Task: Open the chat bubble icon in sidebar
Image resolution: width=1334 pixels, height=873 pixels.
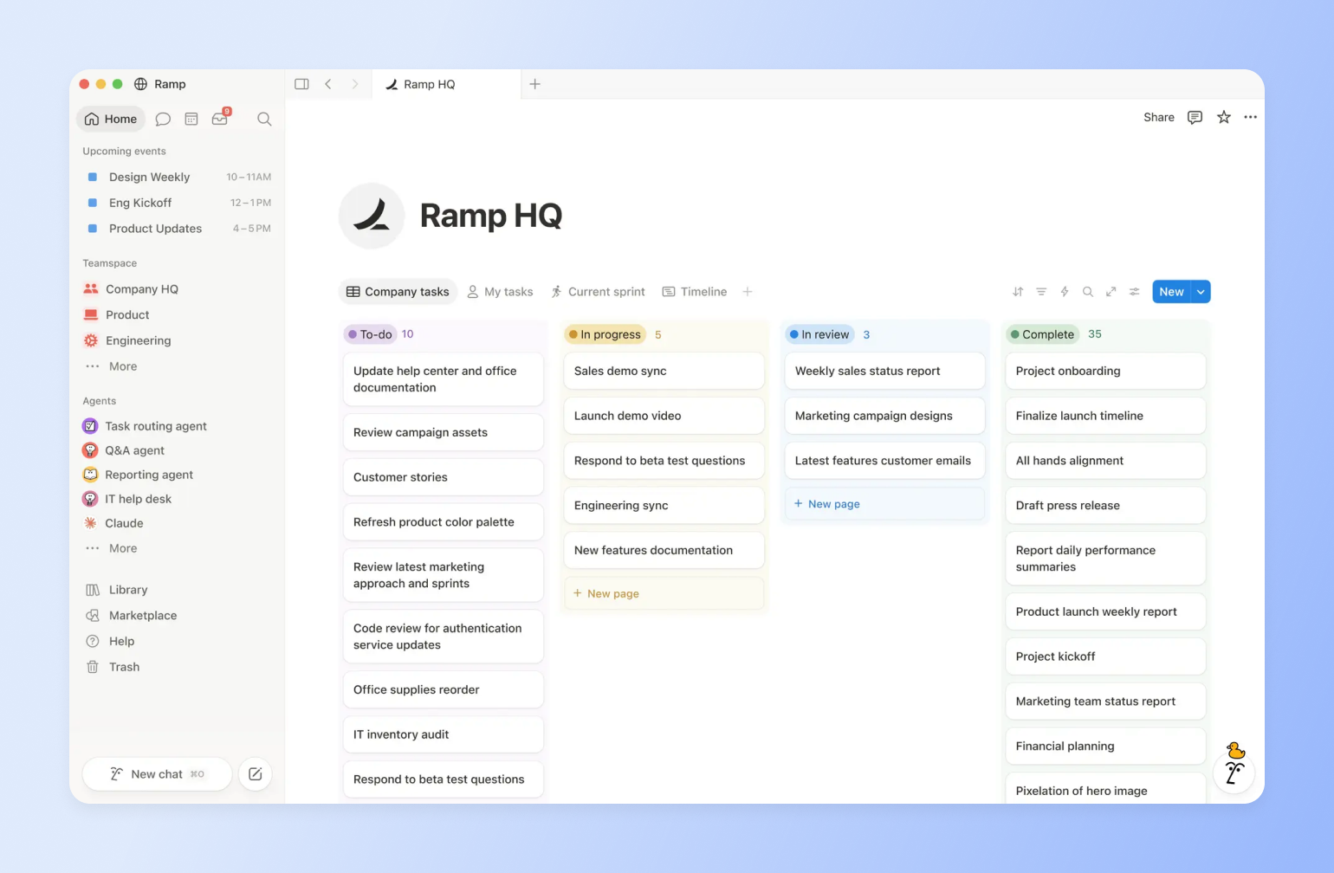Action: pos(163,120)
